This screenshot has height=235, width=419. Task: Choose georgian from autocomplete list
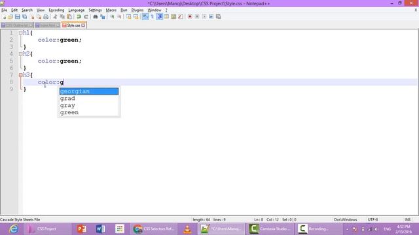[89, 91]
